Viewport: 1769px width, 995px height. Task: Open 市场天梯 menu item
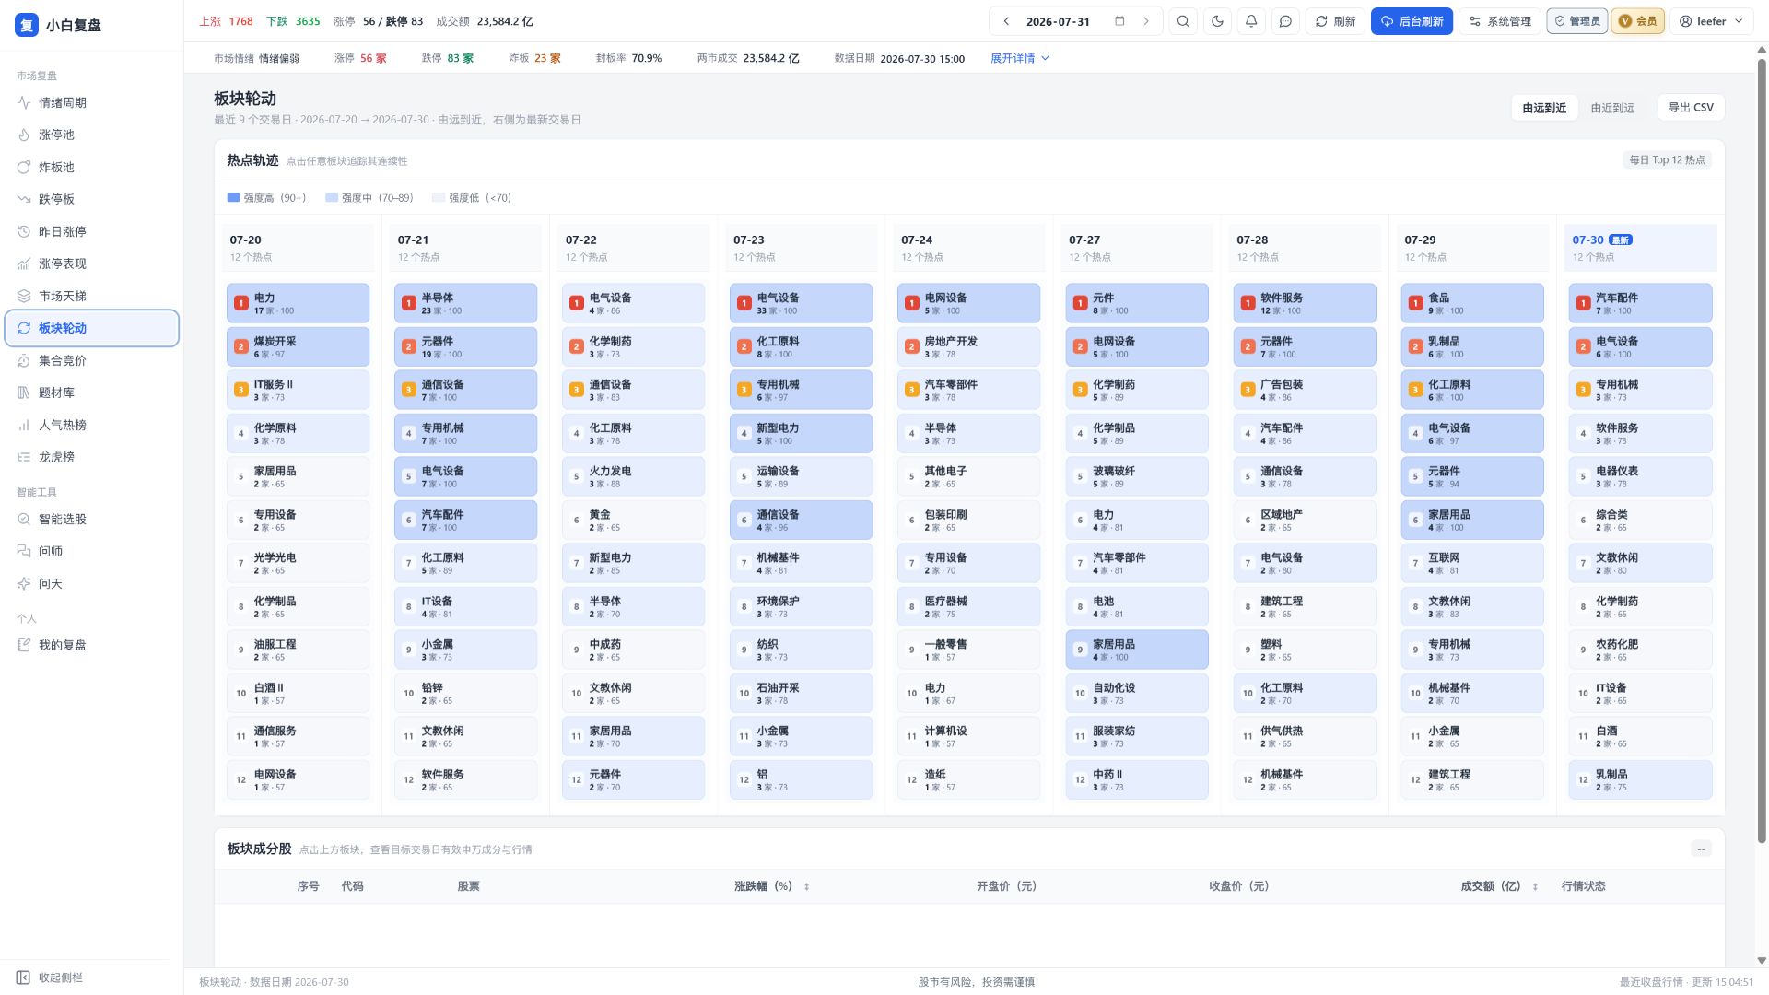[x=92, y=296]
